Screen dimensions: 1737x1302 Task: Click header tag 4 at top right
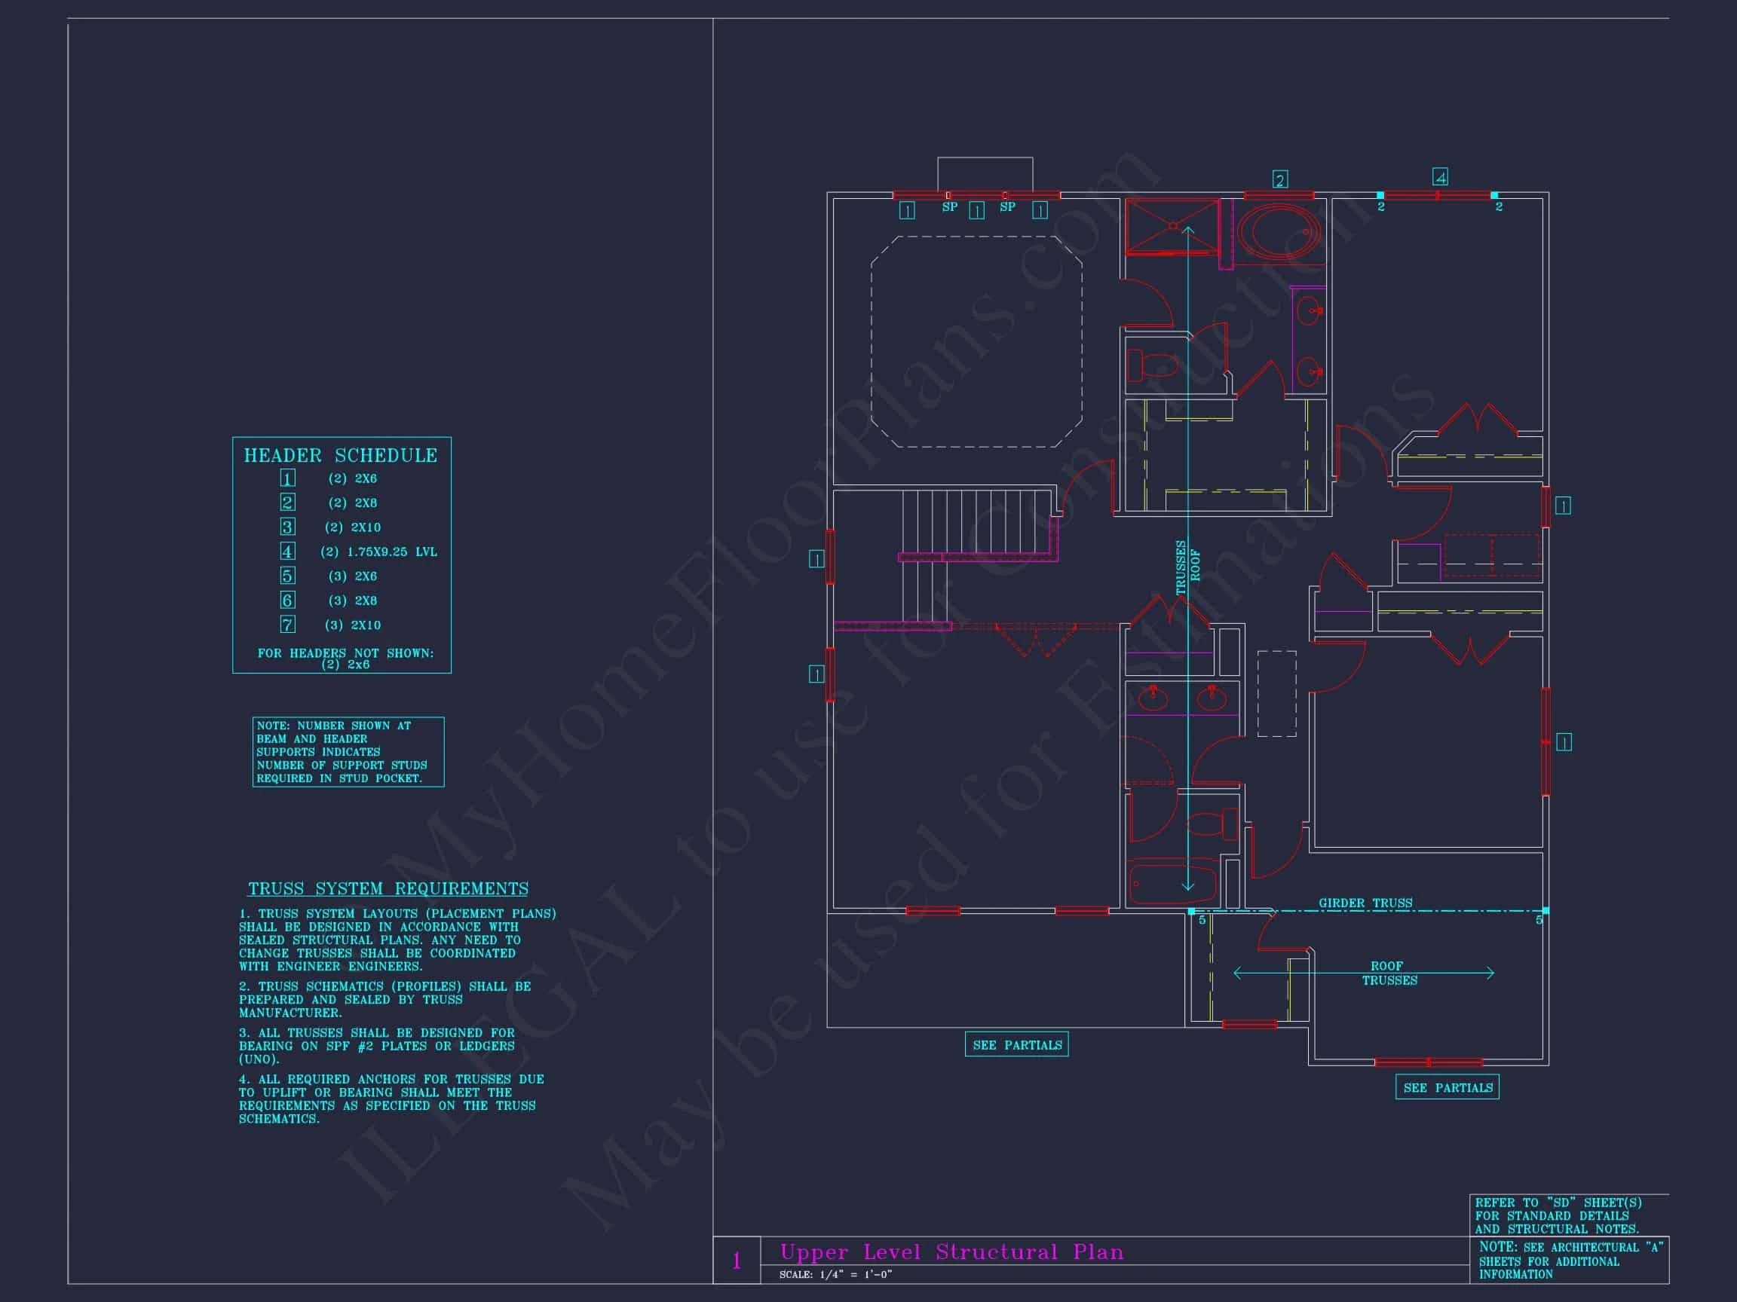(1440, 177)
